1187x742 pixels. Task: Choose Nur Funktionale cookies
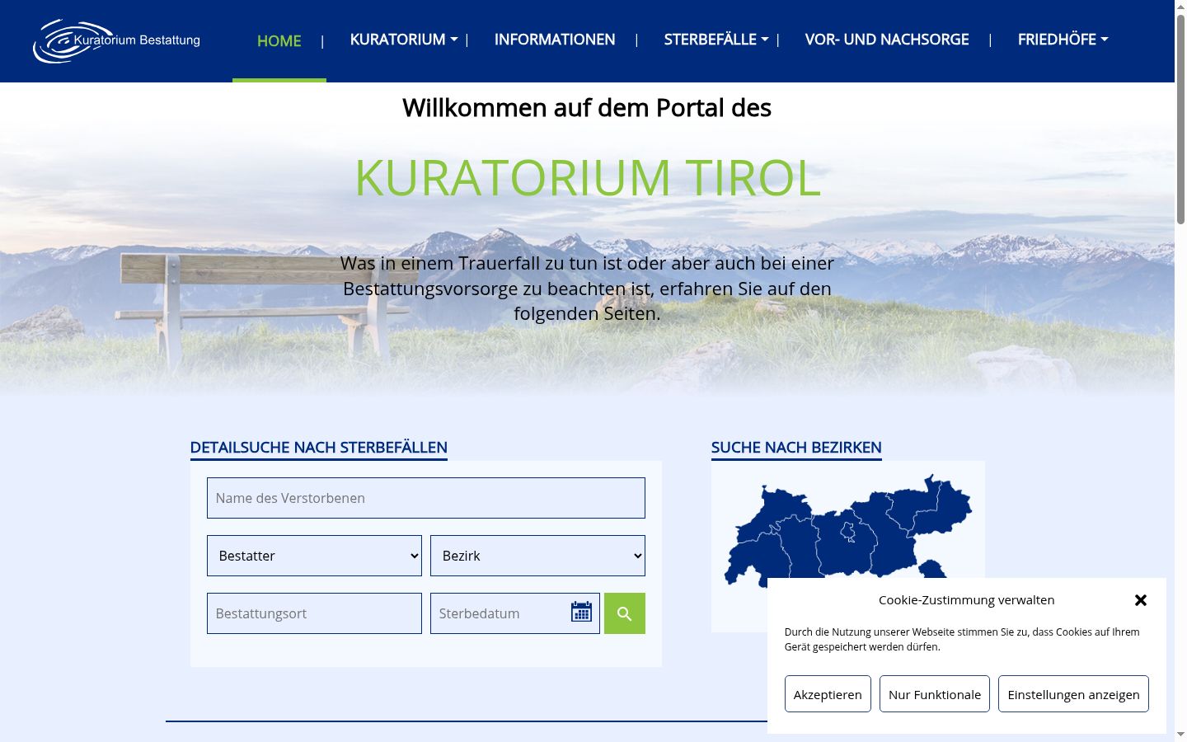point(935,694)
